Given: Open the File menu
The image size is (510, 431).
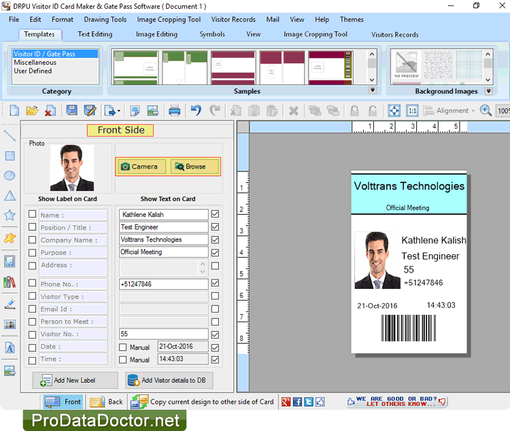Looking at the screenshot, I should (14, 20).
